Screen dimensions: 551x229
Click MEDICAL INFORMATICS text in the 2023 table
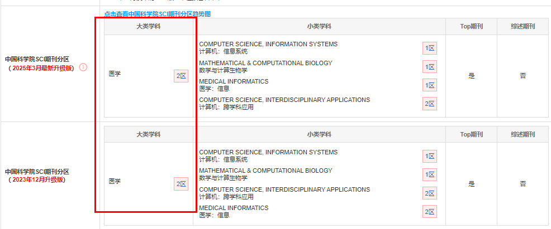tap(234, 208)
